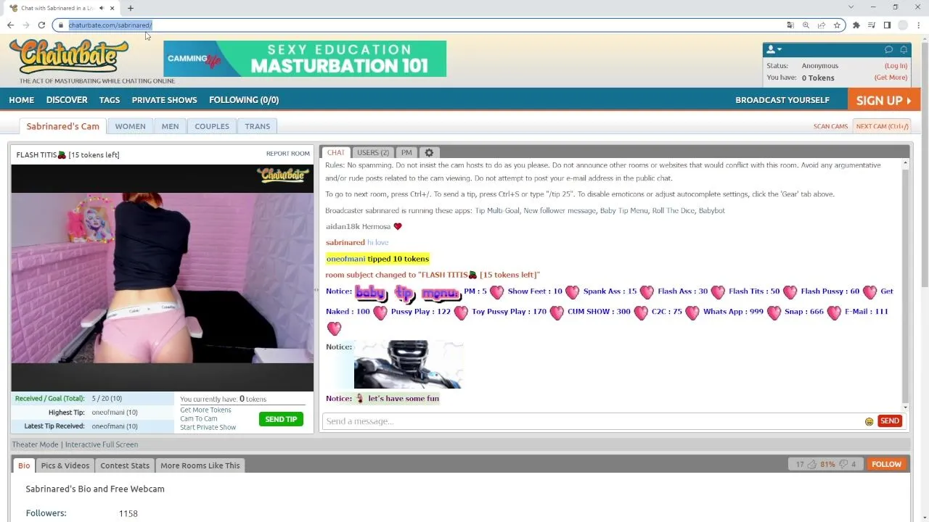Open the browser side panel icon
This screenshot has width=929, height=522.
coord(887,25)
